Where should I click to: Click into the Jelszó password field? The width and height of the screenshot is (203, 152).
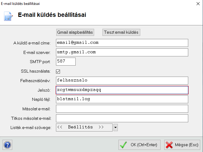(122, 90)
